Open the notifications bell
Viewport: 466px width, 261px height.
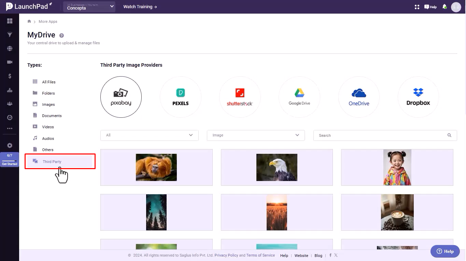444,6
